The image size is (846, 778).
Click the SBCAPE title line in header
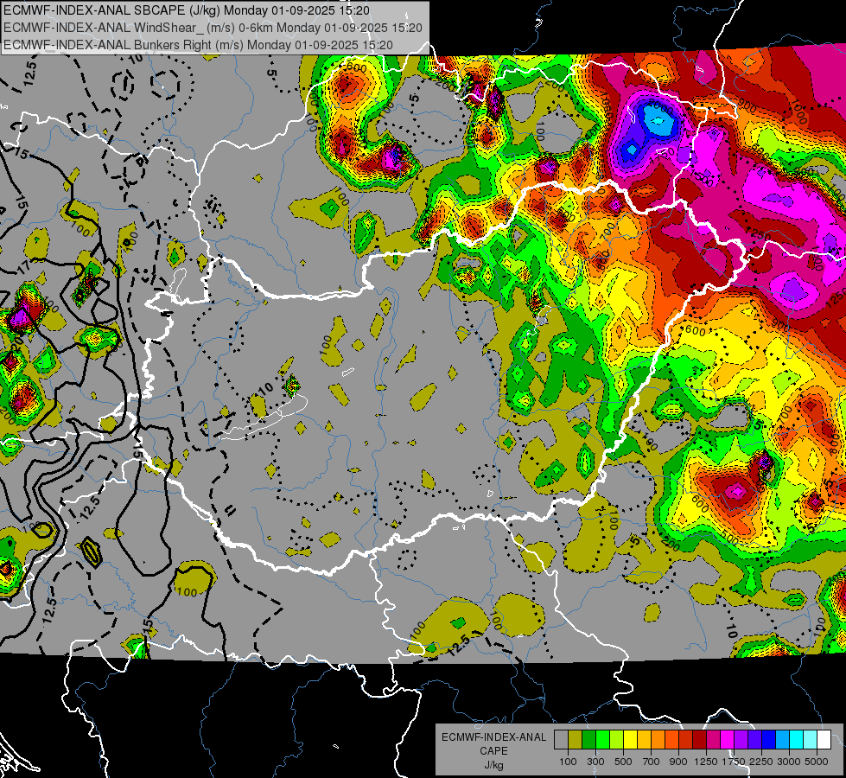pos(187,10)
